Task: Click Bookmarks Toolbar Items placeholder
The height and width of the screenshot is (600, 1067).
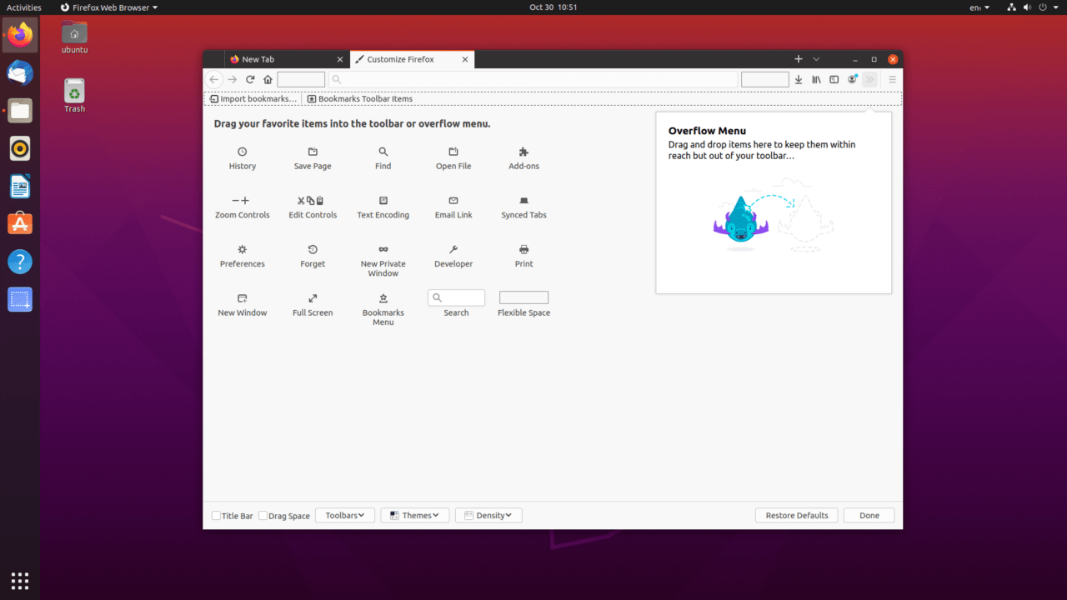Action: pos(360,98)
